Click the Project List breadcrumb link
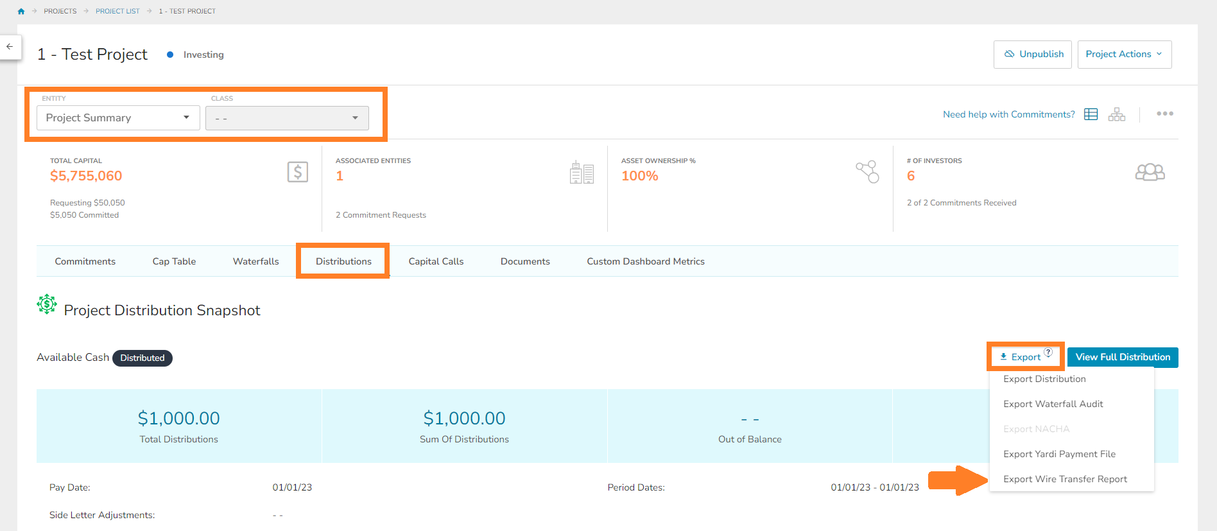1217x531 pixels. (x=117, y=11)
